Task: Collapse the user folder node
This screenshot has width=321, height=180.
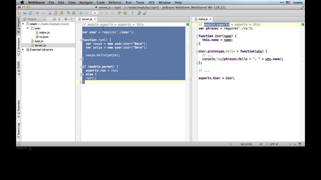Action: click(x=27, y=28)
